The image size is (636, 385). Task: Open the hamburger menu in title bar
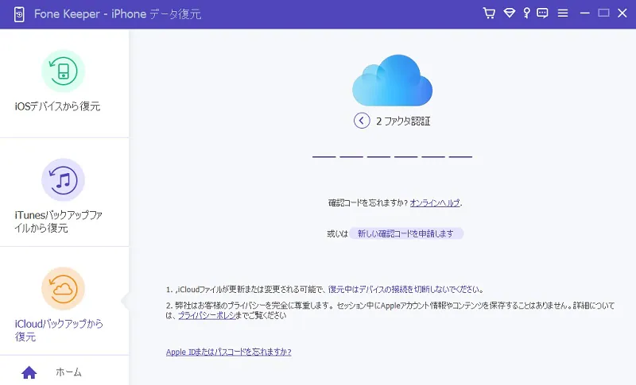click(563, 13)
